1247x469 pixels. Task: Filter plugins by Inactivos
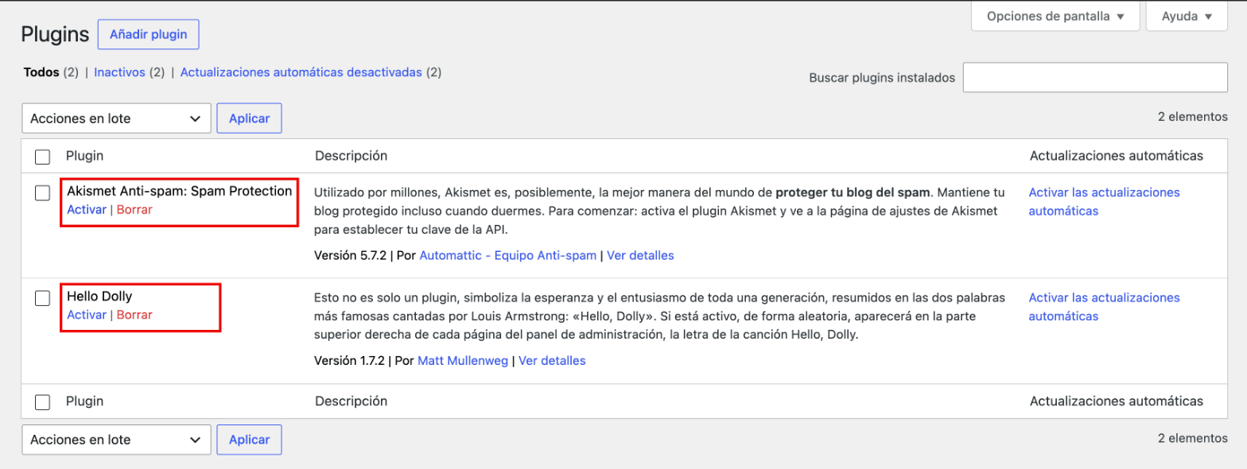point(119,72)
